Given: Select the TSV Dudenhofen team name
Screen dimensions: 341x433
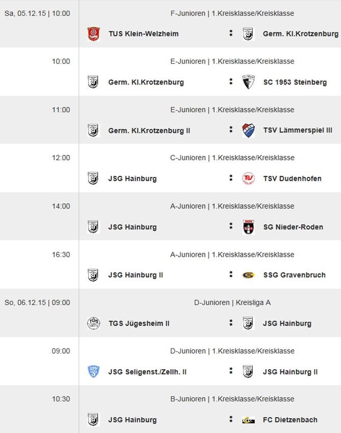Looking at the screenshot, I should tap(292, 179).
